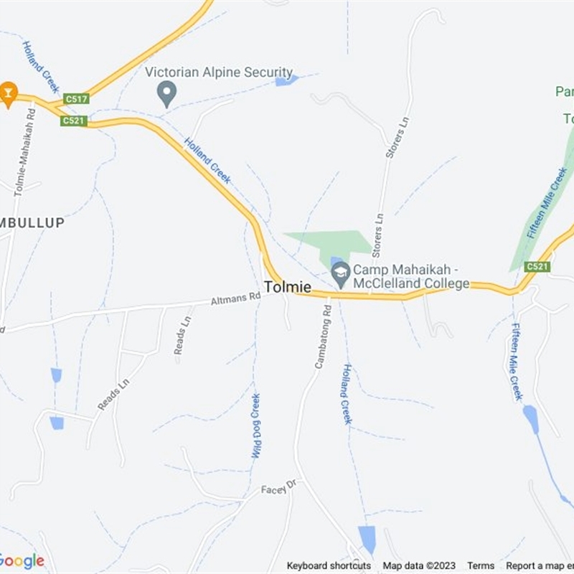Click the Google logo
Viewport: 574px width, 574px height.
pos(22,561)
